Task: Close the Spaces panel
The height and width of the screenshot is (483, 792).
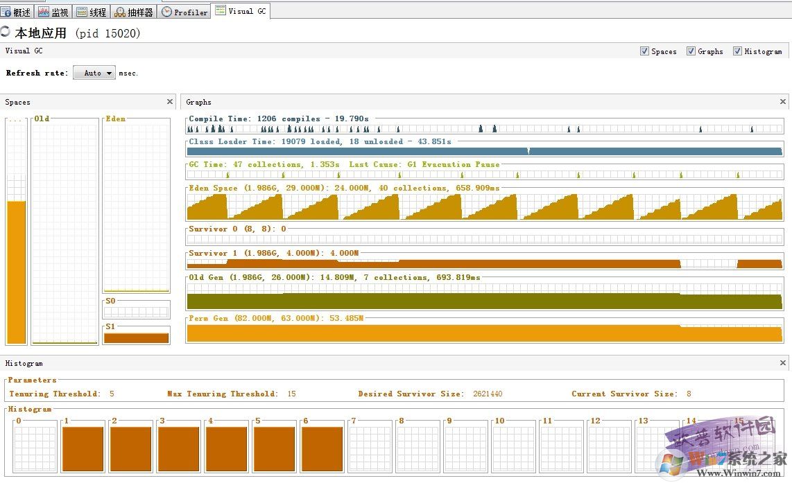Action: click(x=170, y=101)
